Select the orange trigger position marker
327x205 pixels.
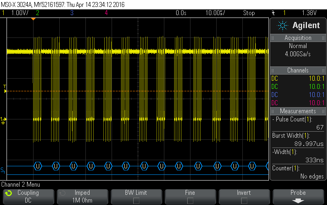[x=34, y=19]
